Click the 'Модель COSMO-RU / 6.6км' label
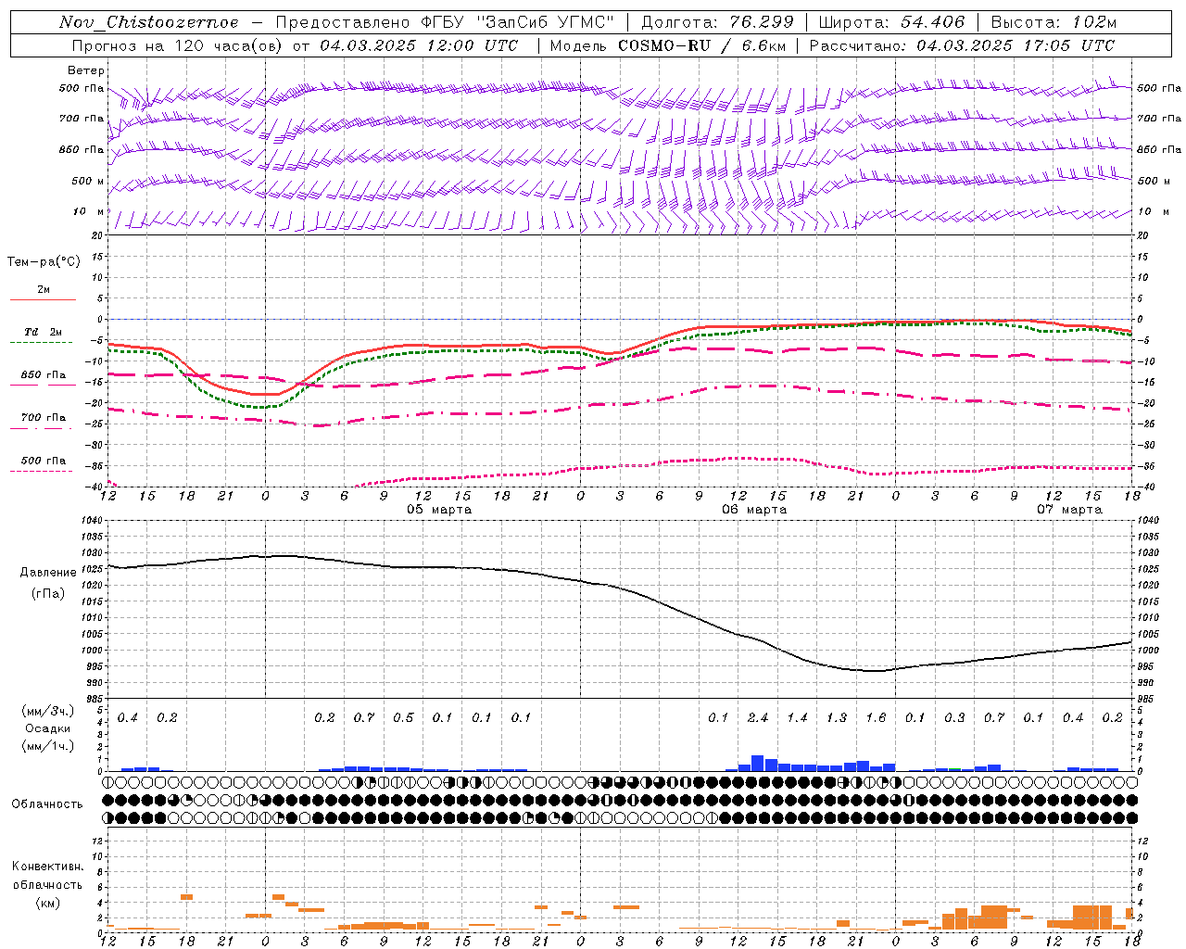Screen dimensions: 1186x949 (x=667, y=45)
